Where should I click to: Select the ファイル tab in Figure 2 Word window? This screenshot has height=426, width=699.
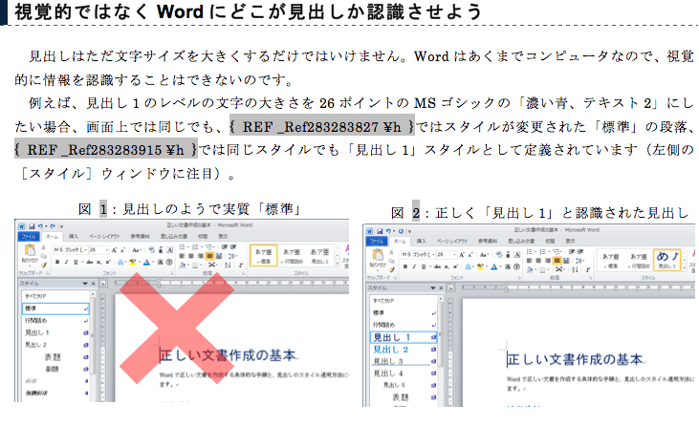[x=377, y=241]
